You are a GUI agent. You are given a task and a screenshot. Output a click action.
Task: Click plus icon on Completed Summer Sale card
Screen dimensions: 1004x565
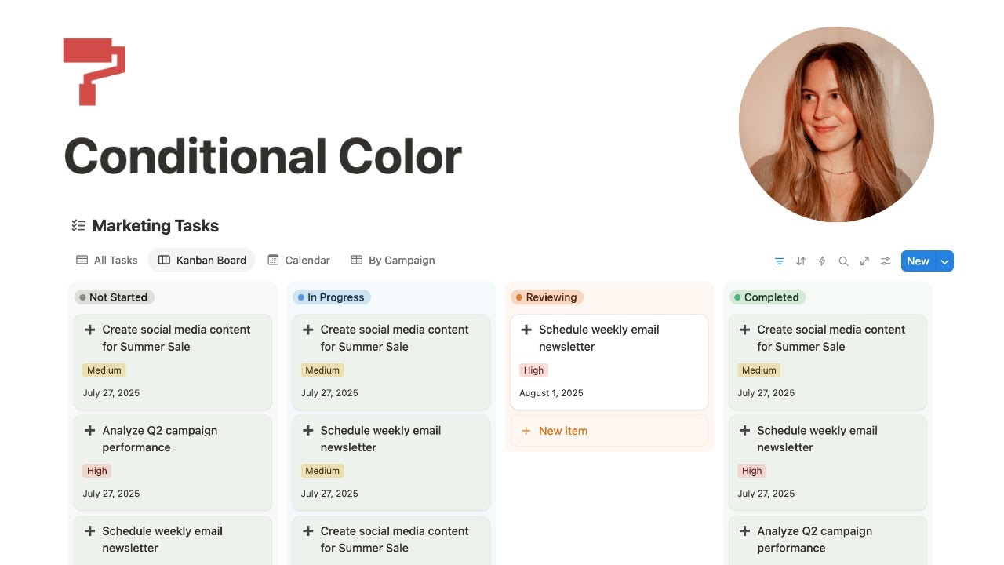tap(744, 330)
